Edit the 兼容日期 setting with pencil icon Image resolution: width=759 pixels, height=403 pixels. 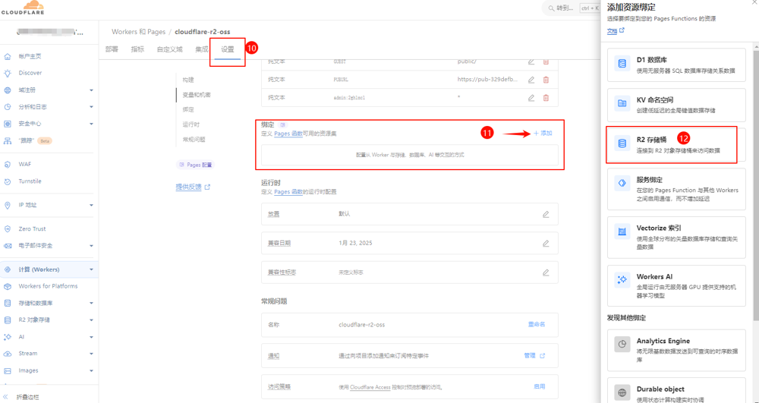pos(545,244)
